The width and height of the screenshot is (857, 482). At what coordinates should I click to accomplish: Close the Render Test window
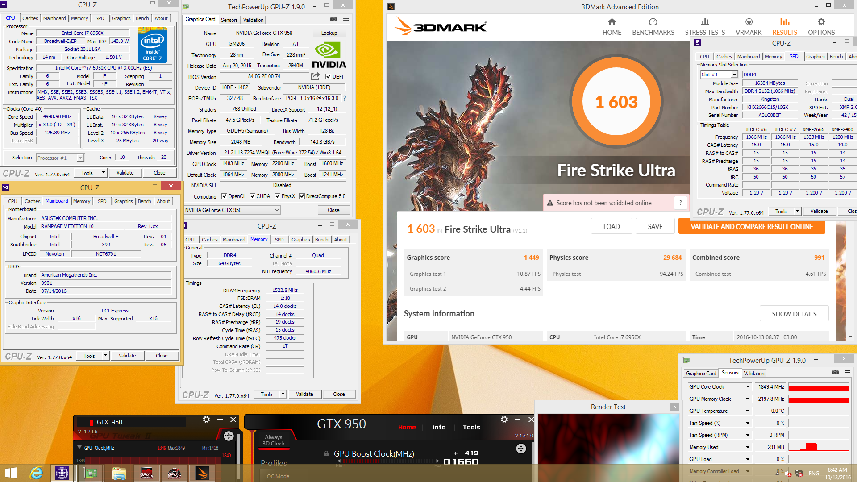[x=674, y=407]
